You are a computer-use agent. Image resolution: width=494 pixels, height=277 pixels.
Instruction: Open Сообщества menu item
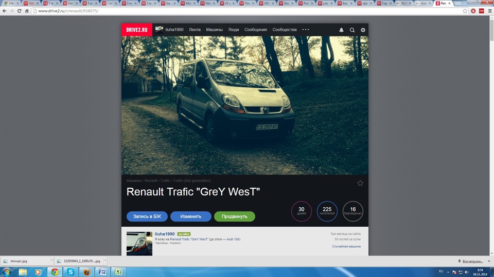coord(285,30)
